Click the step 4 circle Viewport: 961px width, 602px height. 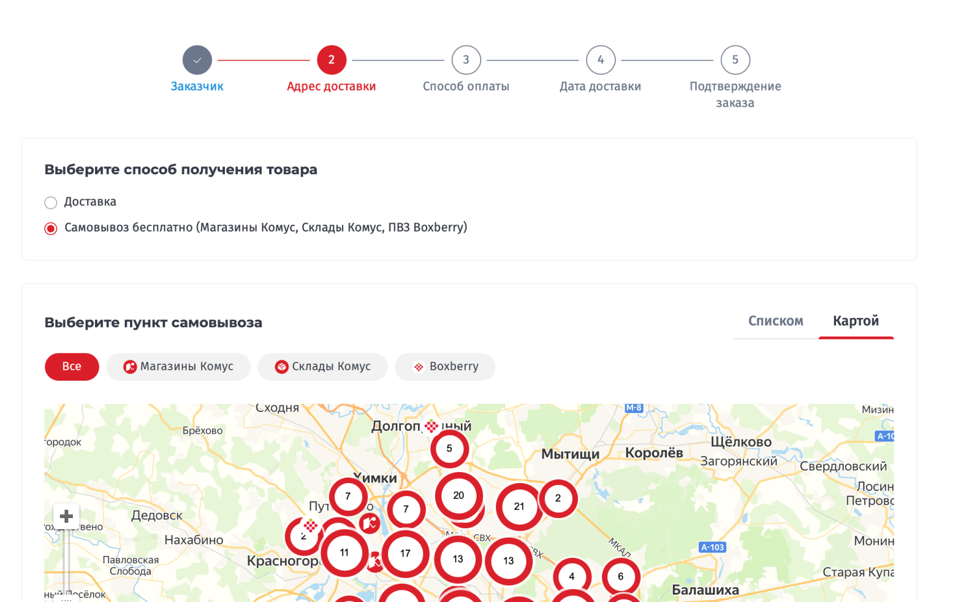pos(601,60)
